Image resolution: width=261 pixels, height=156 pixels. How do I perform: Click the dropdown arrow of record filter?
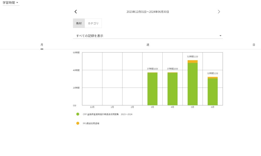(220, 36)
